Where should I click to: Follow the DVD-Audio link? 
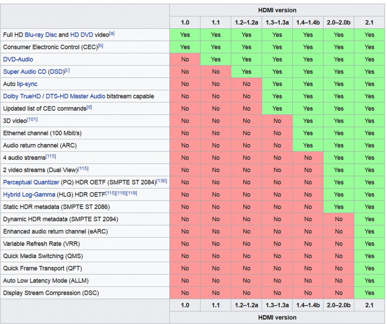pos(18,59)
